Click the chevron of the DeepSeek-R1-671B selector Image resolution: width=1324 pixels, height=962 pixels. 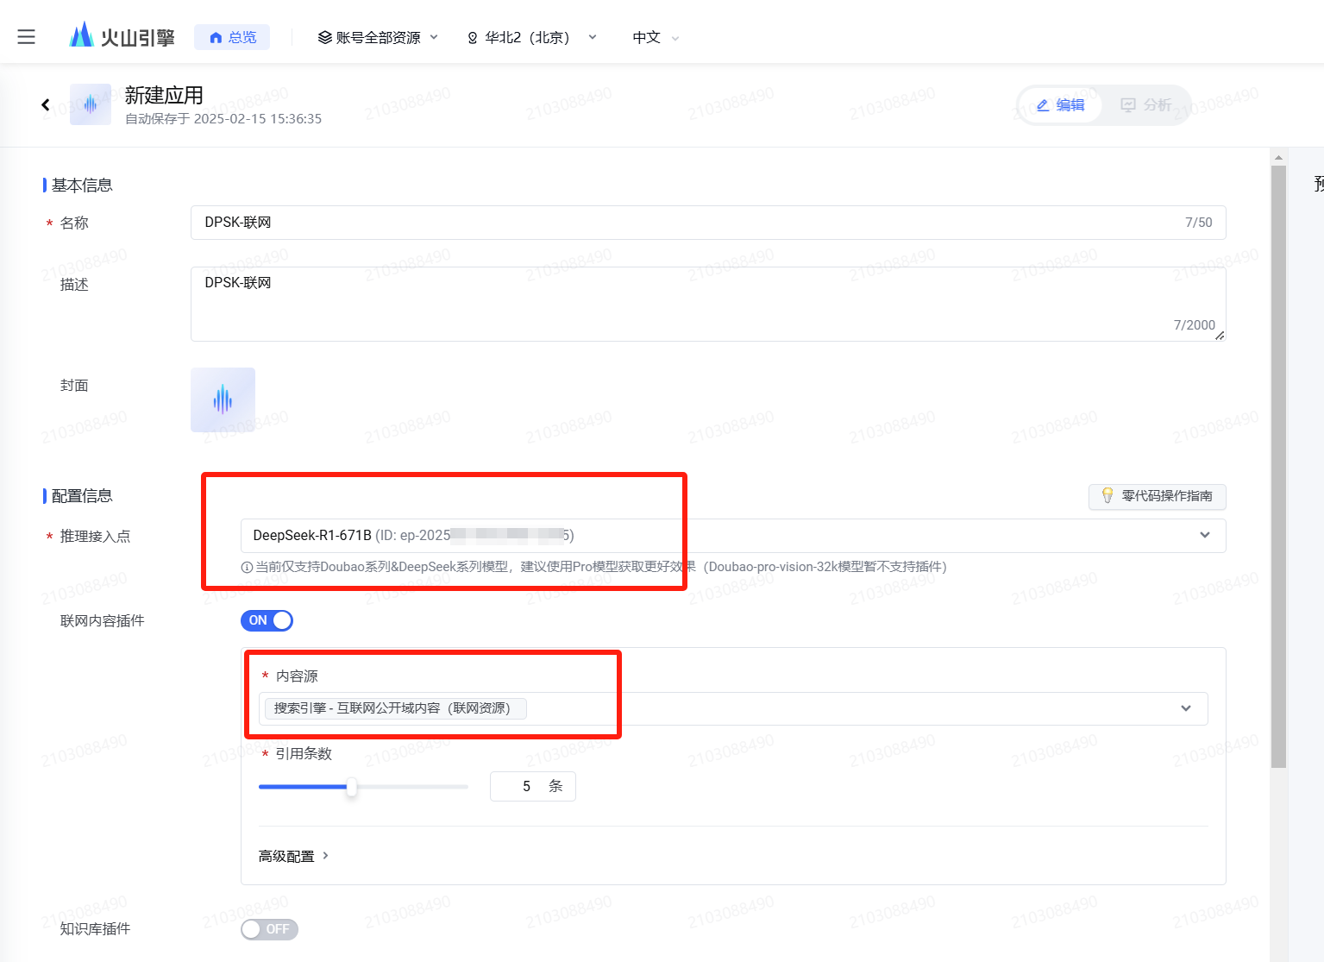click(x=1205, y=535)
